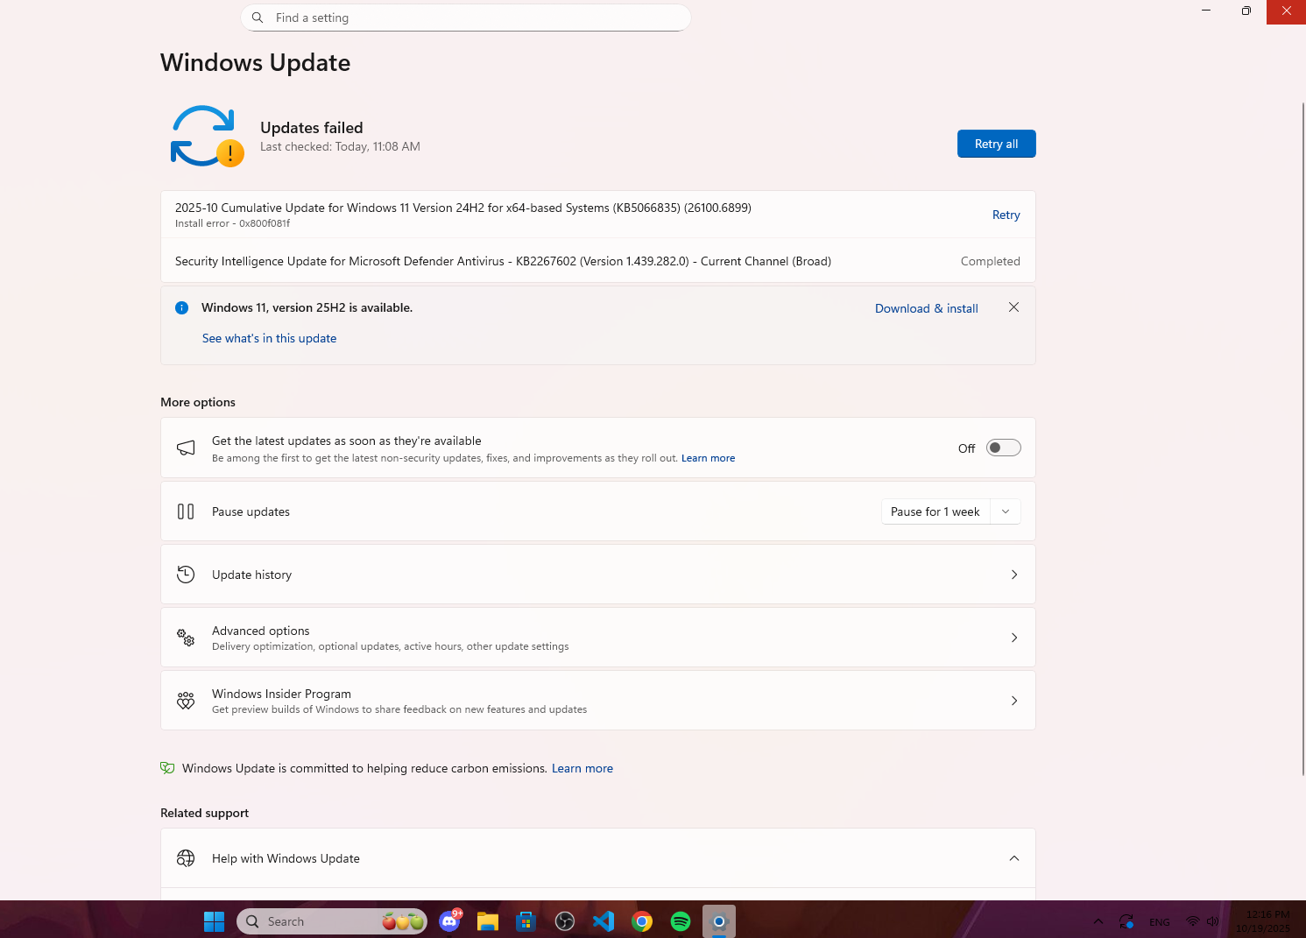Click the Retry all button

coord(996,144)
